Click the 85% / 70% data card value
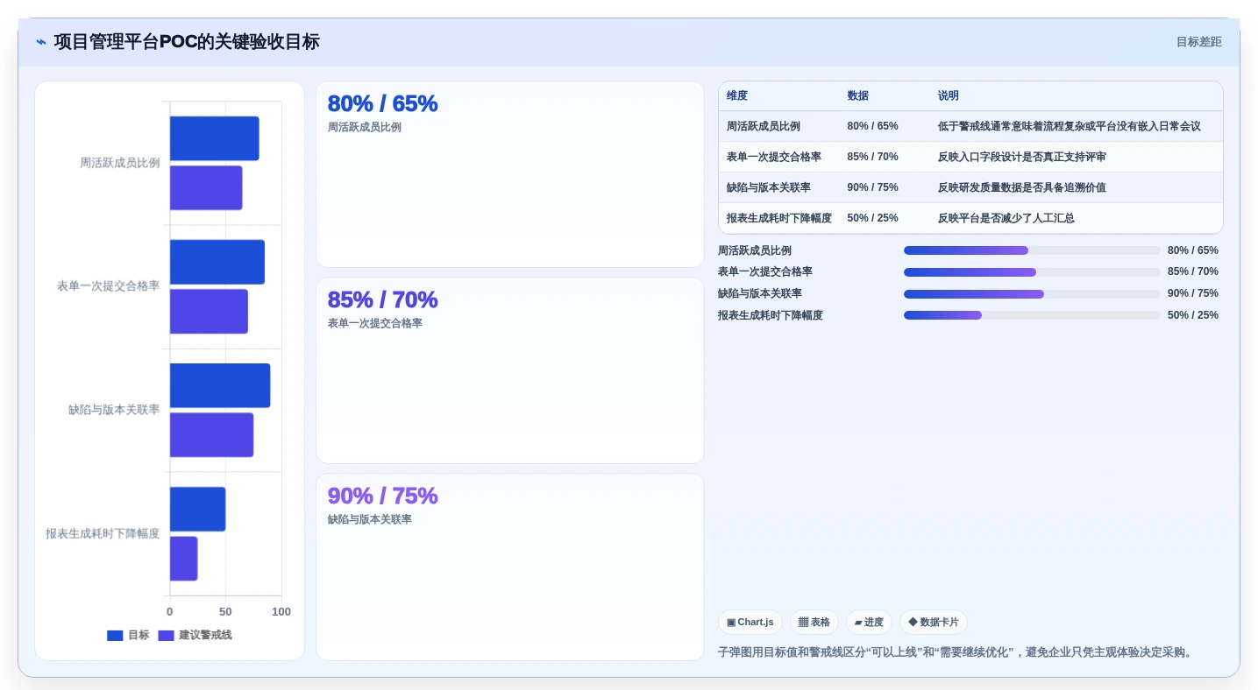Screen dimensions: 1258x690 pyautogui.click(x=382, y=299)
